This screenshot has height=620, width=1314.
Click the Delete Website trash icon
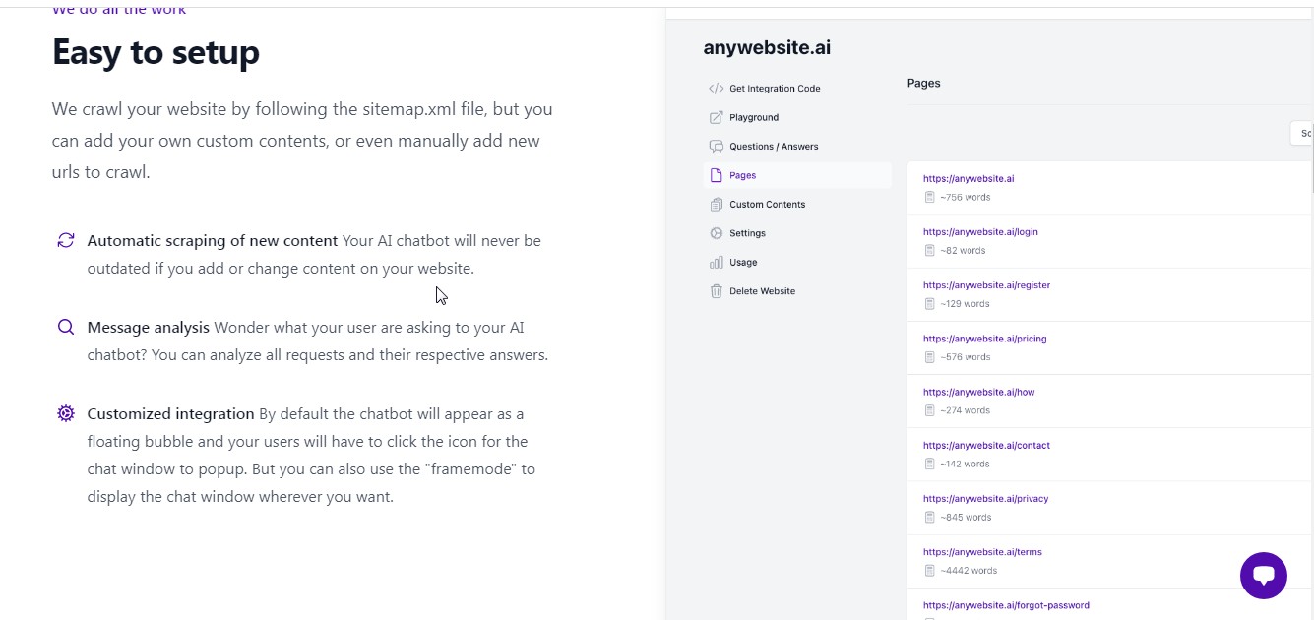(x=716, y=291)
